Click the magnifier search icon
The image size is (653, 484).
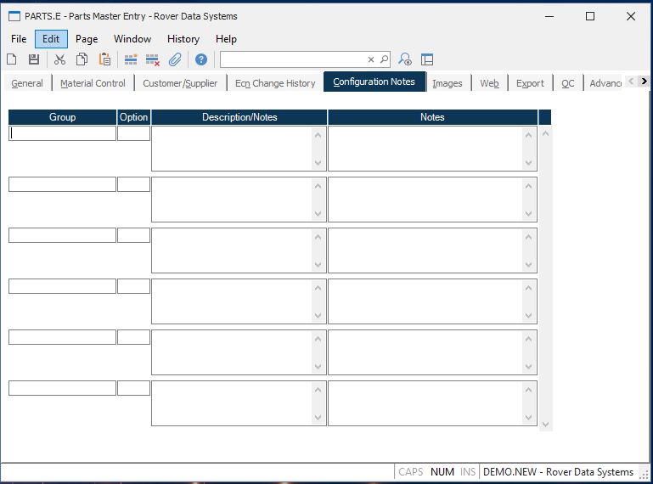[x=384, y=59]
